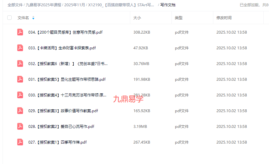Screen dimensions: 269x164
Task: Open the file name 027.【授权教案1】四季写作禅.pdf
Action: coord(57,142)
